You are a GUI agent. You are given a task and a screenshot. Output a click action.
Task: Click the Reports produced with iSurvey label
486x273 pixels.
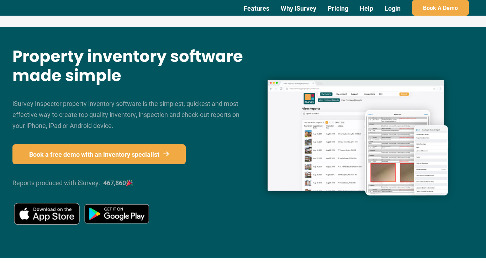[56, 183]
